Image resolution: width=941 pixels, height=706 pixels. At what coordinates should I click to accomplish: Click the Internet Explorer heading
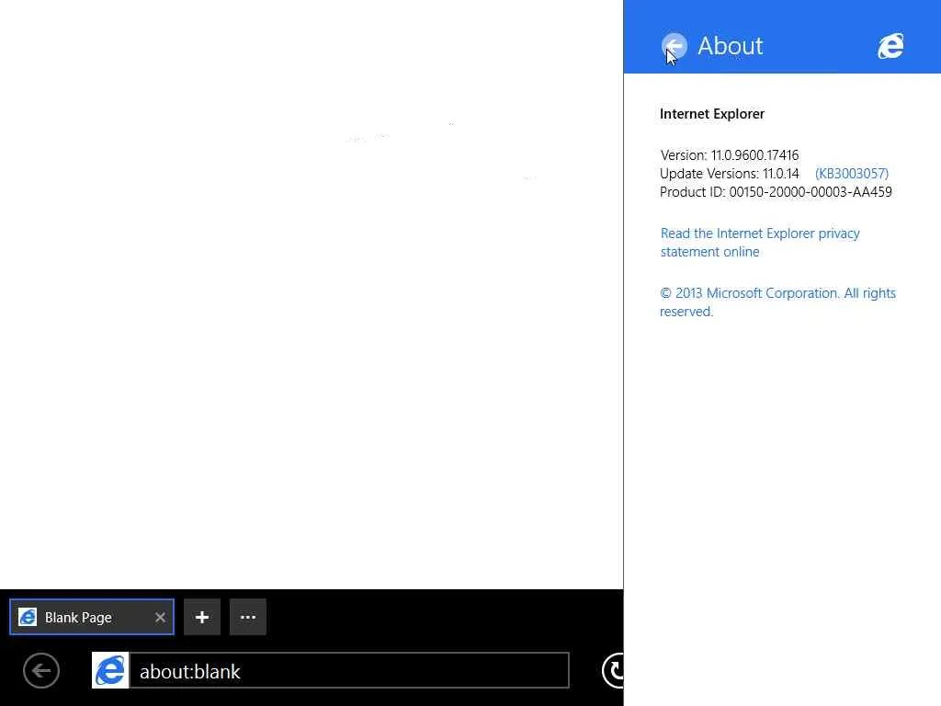coord(712,114)
